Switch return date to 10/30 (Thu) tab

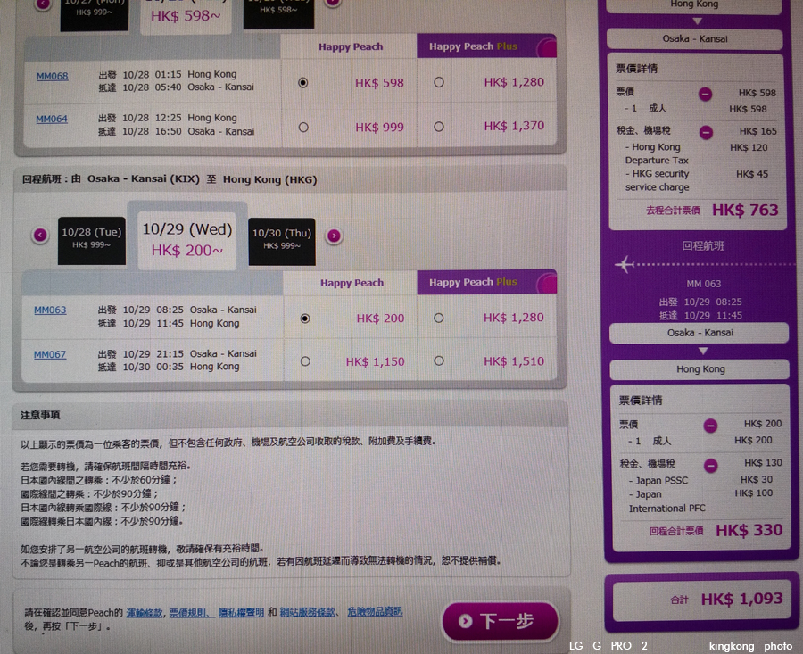[x=282, y=241]
